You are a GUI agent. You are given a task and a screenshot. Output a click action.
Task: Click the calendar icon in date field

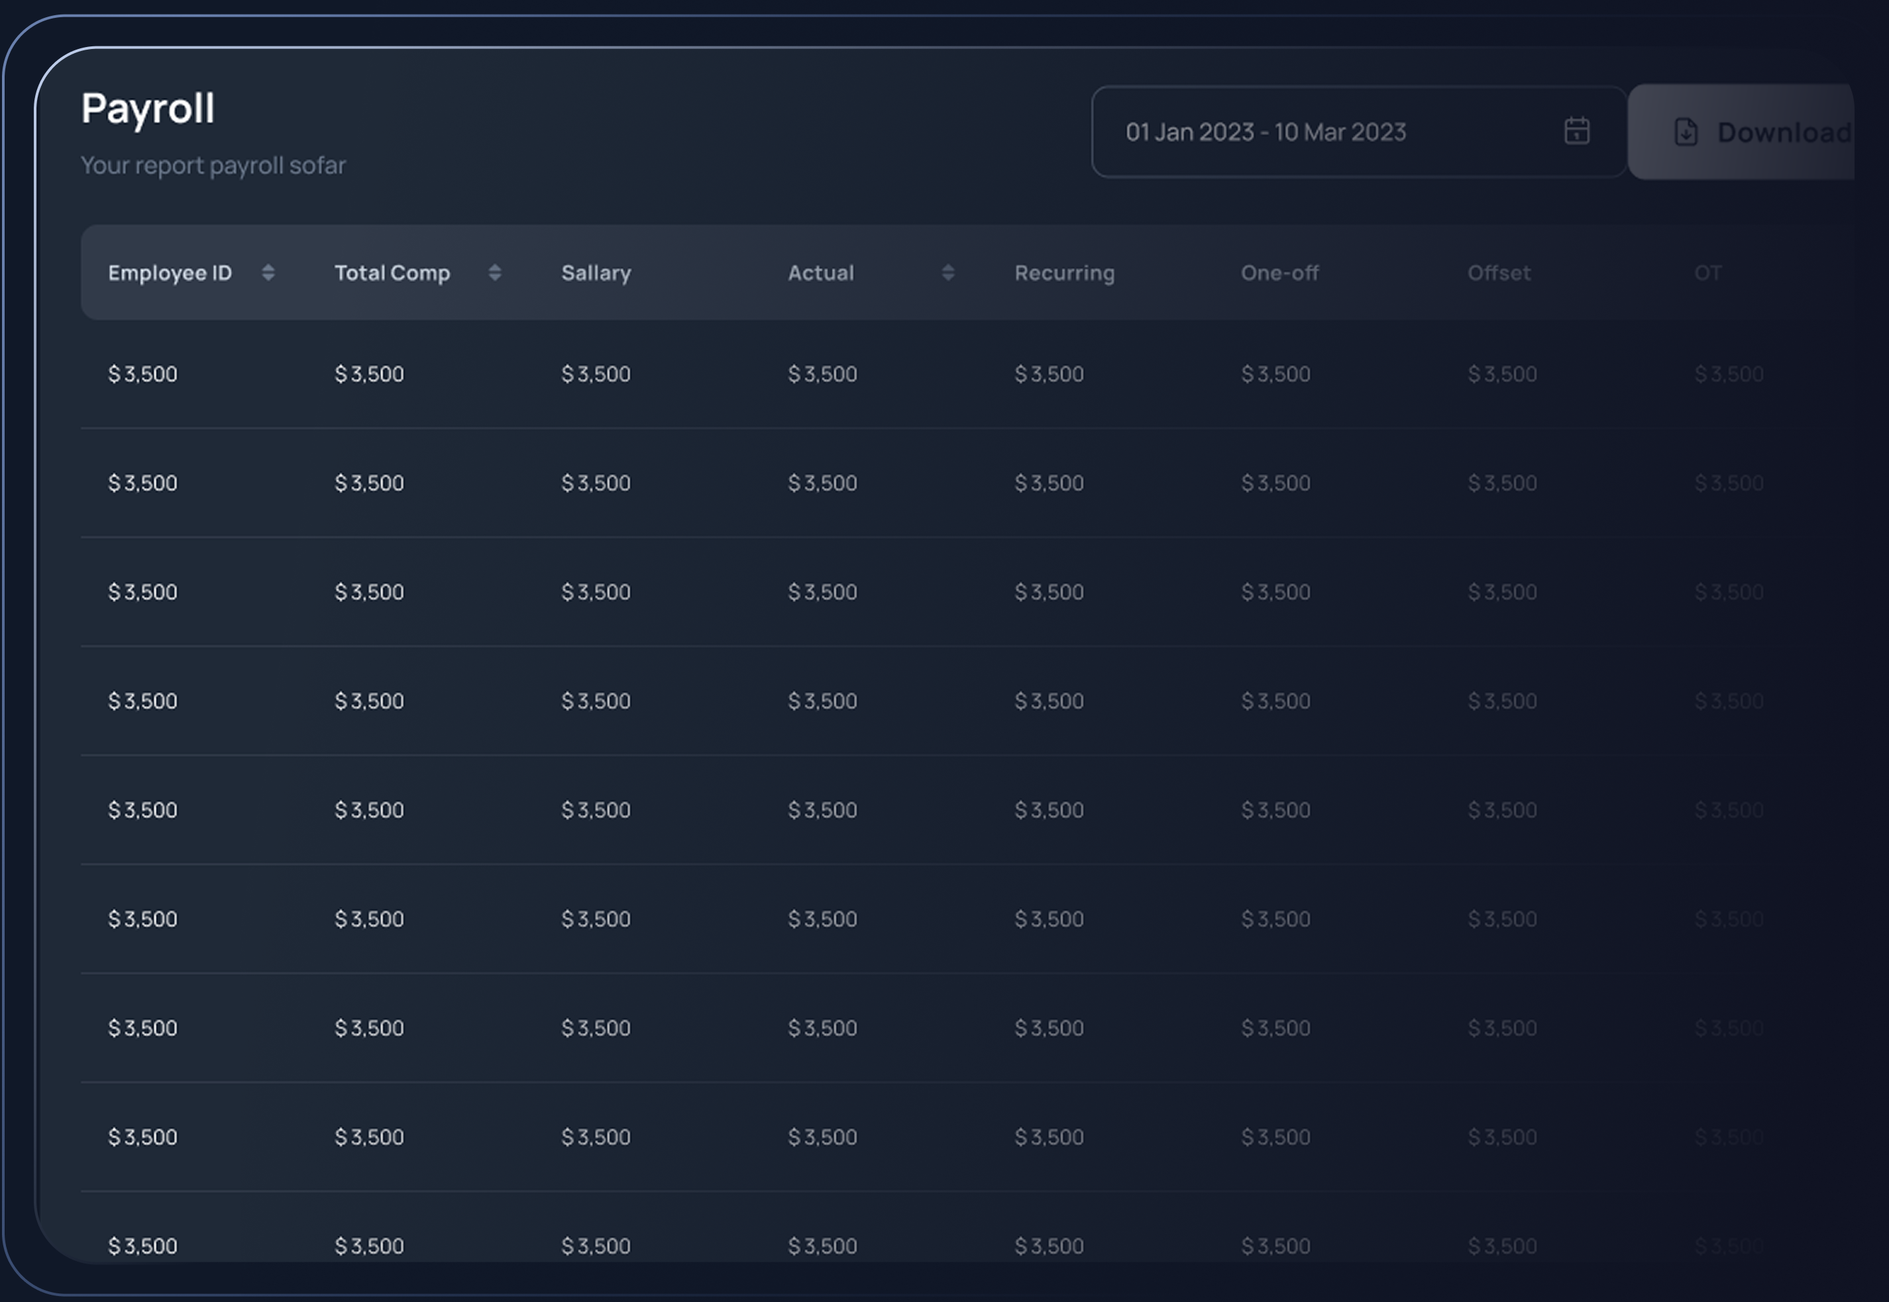1576,130
